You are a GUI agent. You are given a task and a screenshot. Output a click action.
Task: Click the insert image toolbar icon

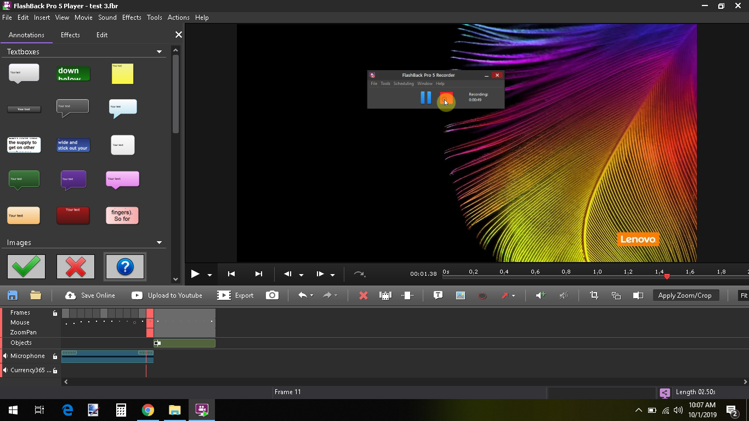click(461, 295)
